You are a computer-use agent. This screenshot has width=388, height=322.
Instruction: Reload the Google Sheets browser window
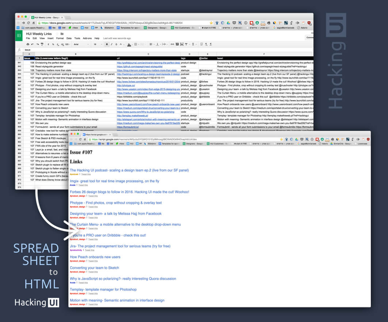(28, 23)
